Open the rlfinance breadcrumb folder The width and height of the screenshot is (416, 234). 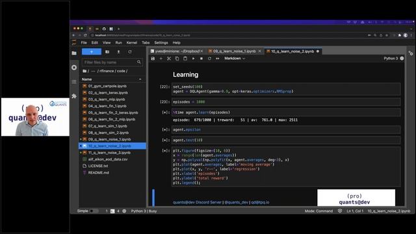pyautogui.click(x=107, y=71)
